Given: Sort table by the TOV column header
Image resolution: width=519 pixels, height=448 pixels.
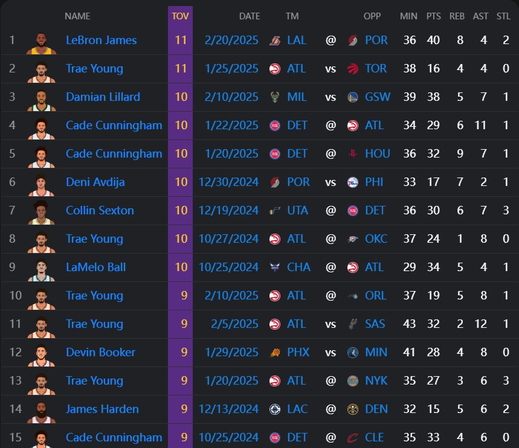Looking at the screenshot, I should pos(180,16).
